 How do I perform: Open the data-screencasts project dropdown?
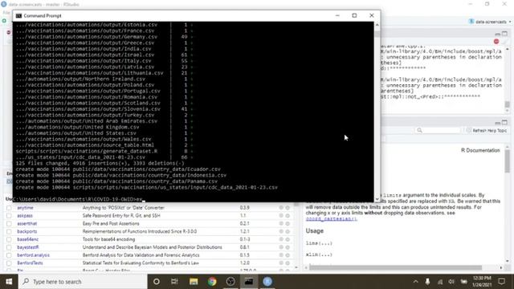click(x=490, y=22)
